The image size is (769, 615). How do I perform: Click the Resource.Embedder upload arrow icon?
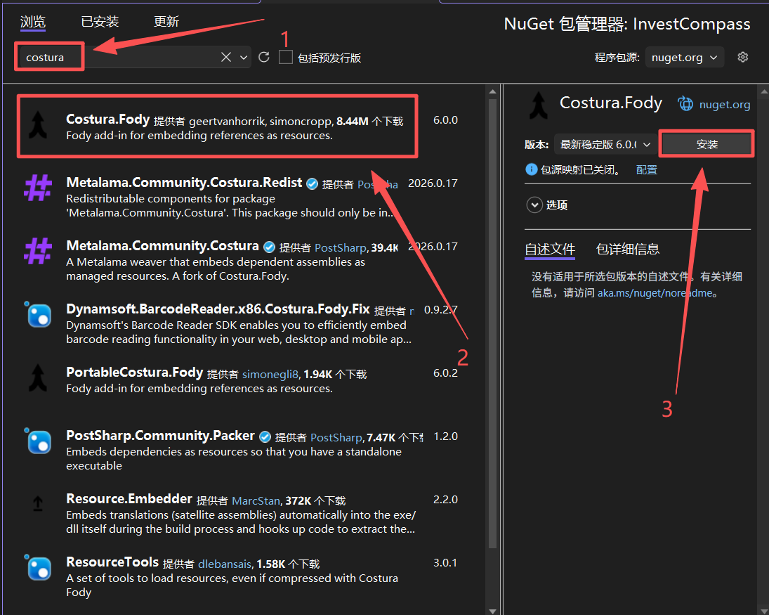coord(38,503)
